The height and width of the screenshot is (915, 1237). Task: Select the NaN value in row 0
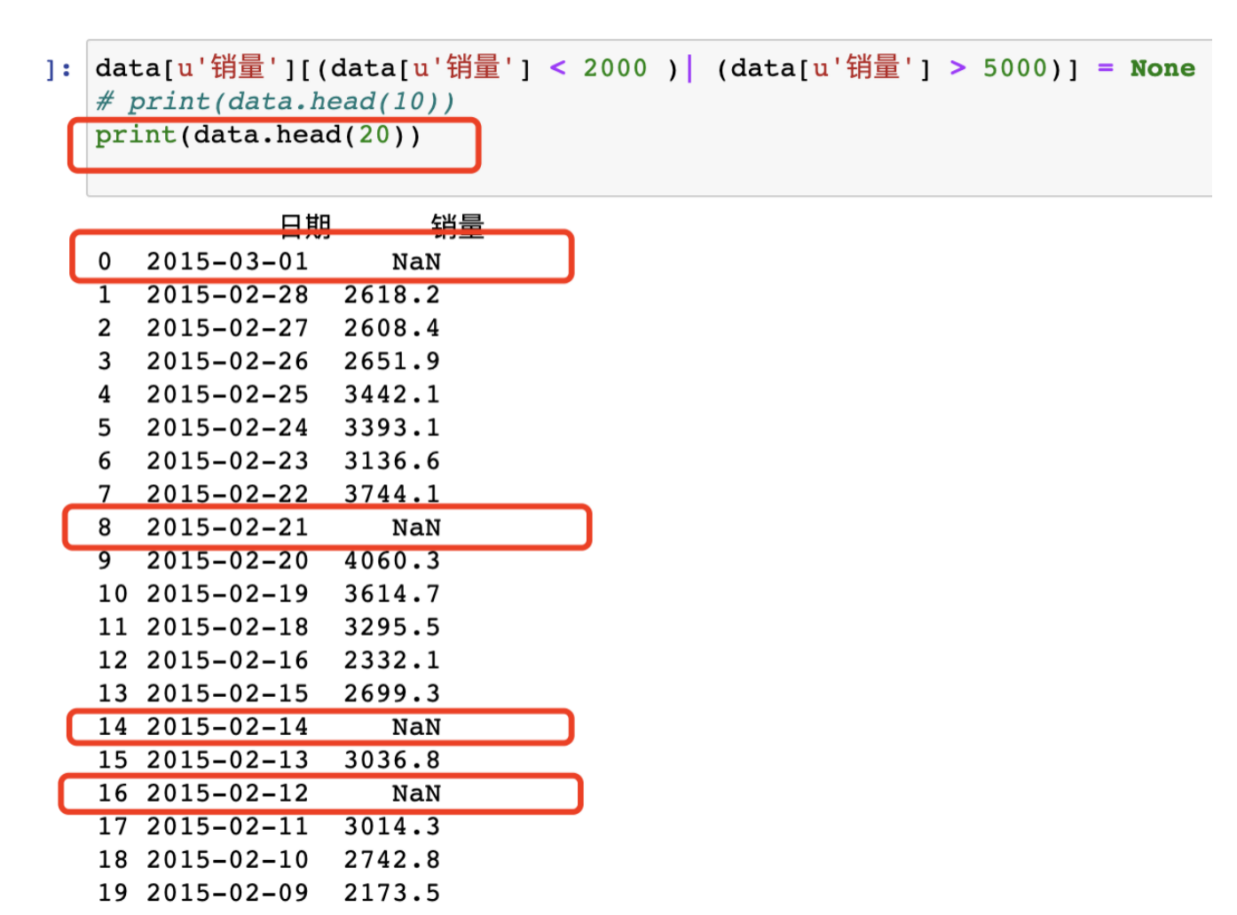coord(416,261)
